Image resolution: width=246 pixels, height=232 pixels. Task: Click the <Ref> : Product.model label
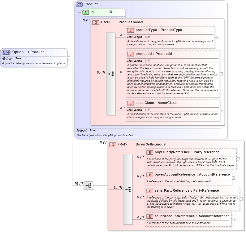tap(122, 22)
